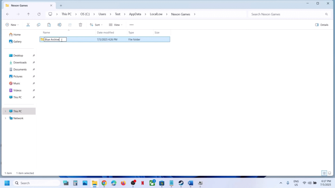Click the Delete trash can icon
The image size is (335, 188).
pyautogui.click(x=80, y=25)
